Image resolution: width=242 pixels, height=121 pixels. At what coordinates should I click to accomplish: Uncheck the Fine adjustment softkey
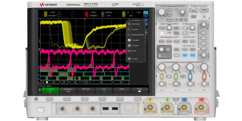pos(104,90)
